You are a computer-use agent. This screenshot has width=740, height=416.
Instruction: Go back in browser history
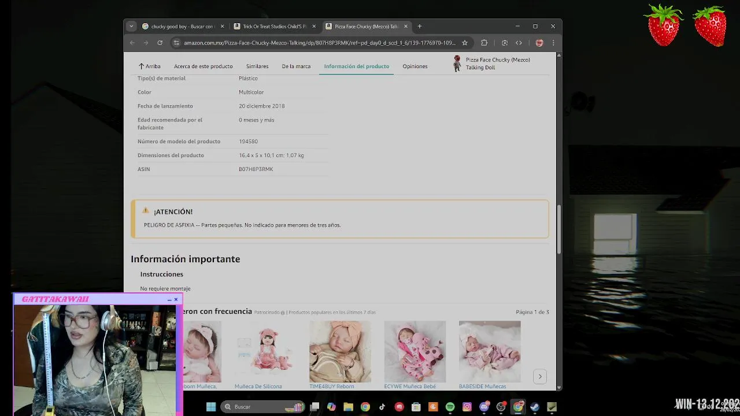click(x=132, y=43)
